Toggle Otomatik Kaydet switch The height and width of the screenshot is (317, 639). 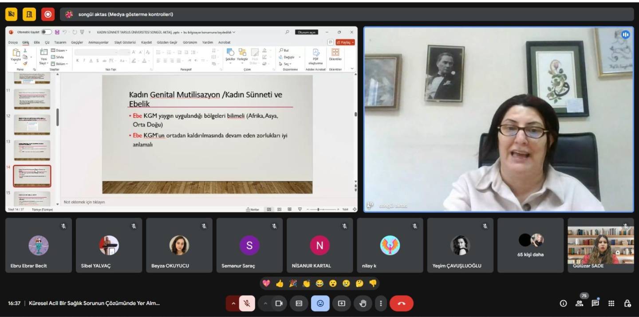tap(46, 32)
